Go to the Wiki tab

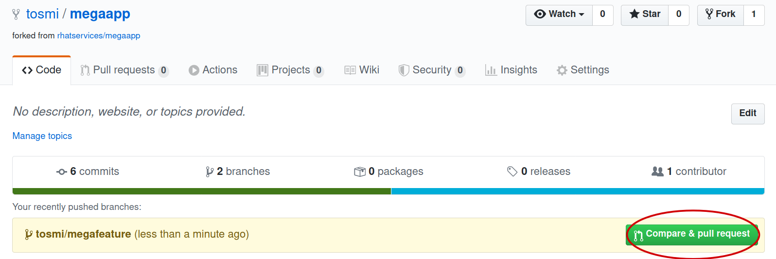pyautogui.click(x=362, y=70)
